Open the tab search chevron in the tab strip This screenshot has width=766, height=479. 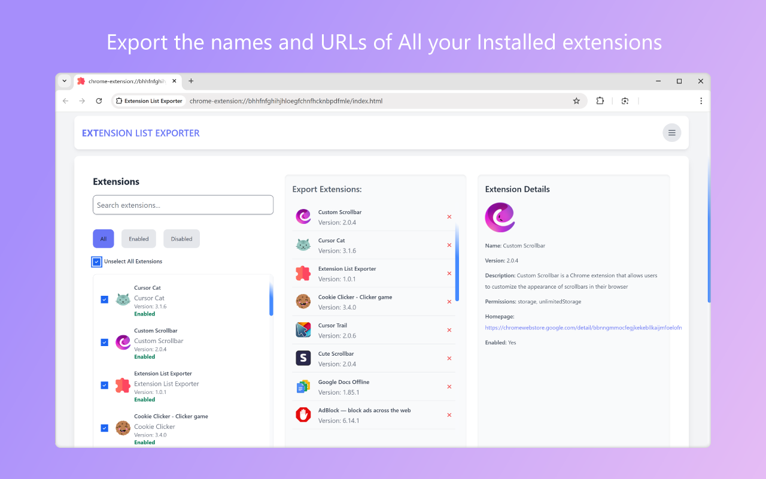(x=64, y=81)
